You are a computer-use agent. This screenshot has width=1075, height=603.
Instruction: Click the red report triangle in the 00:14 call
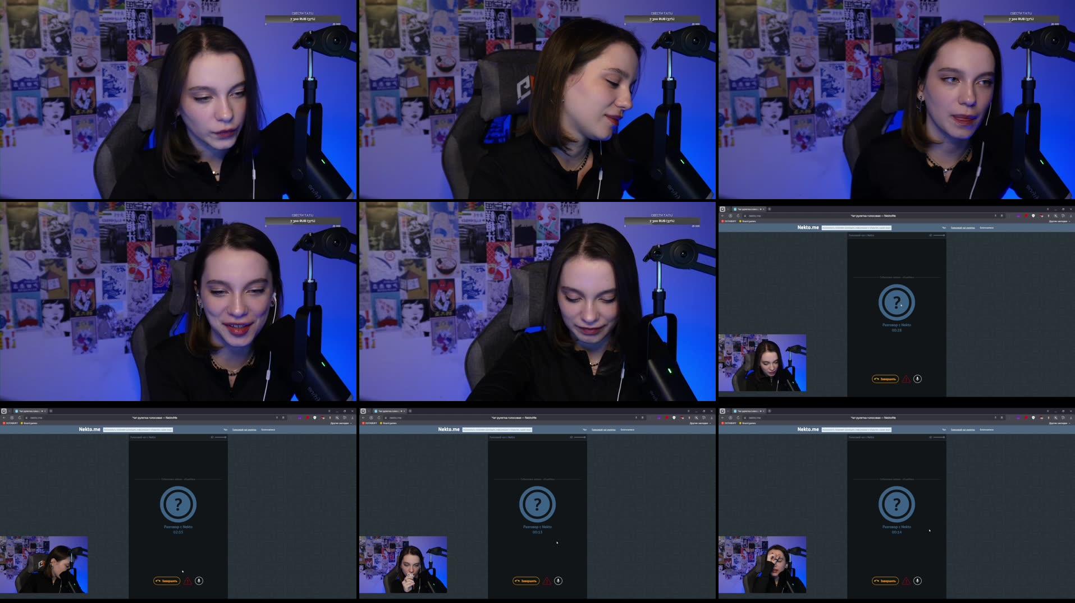tap(906, 581)
